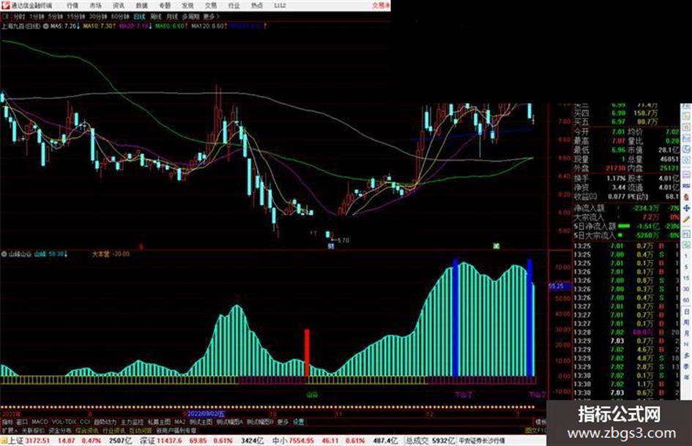The height and width of the screenshot is (446, 692).
Task: Switch sub-chart to 主力监控 indicator
Action: click(x=132, y=422)
